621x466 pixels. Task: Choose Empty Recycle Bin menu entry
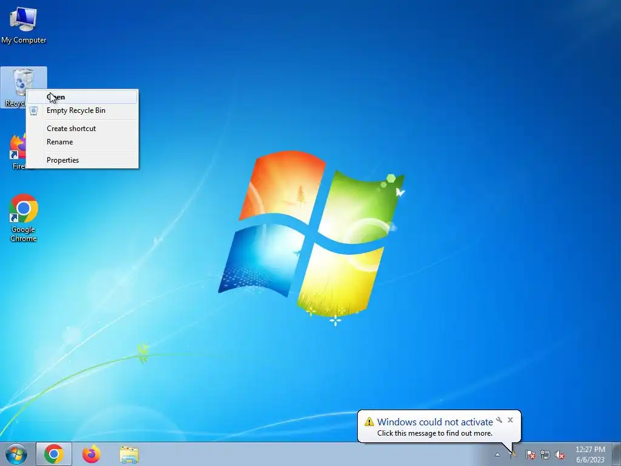coord(82,110)
